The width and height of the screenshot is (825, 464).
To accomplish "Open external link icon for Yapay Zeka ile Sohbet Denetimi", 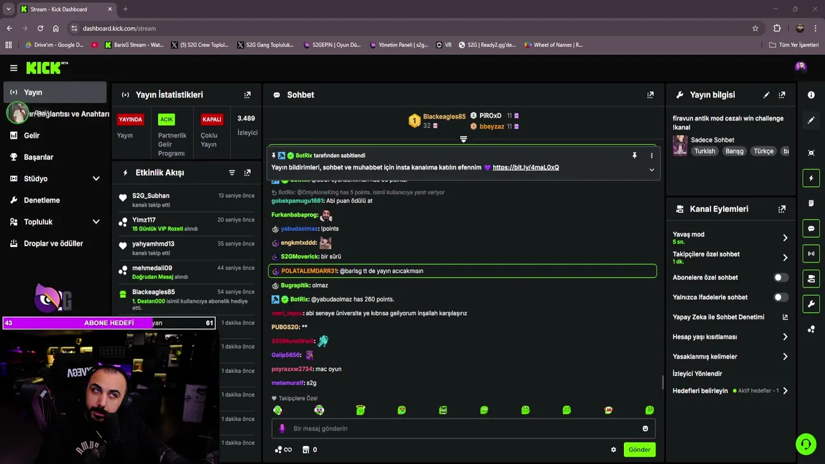I will (x=785, y=317).
